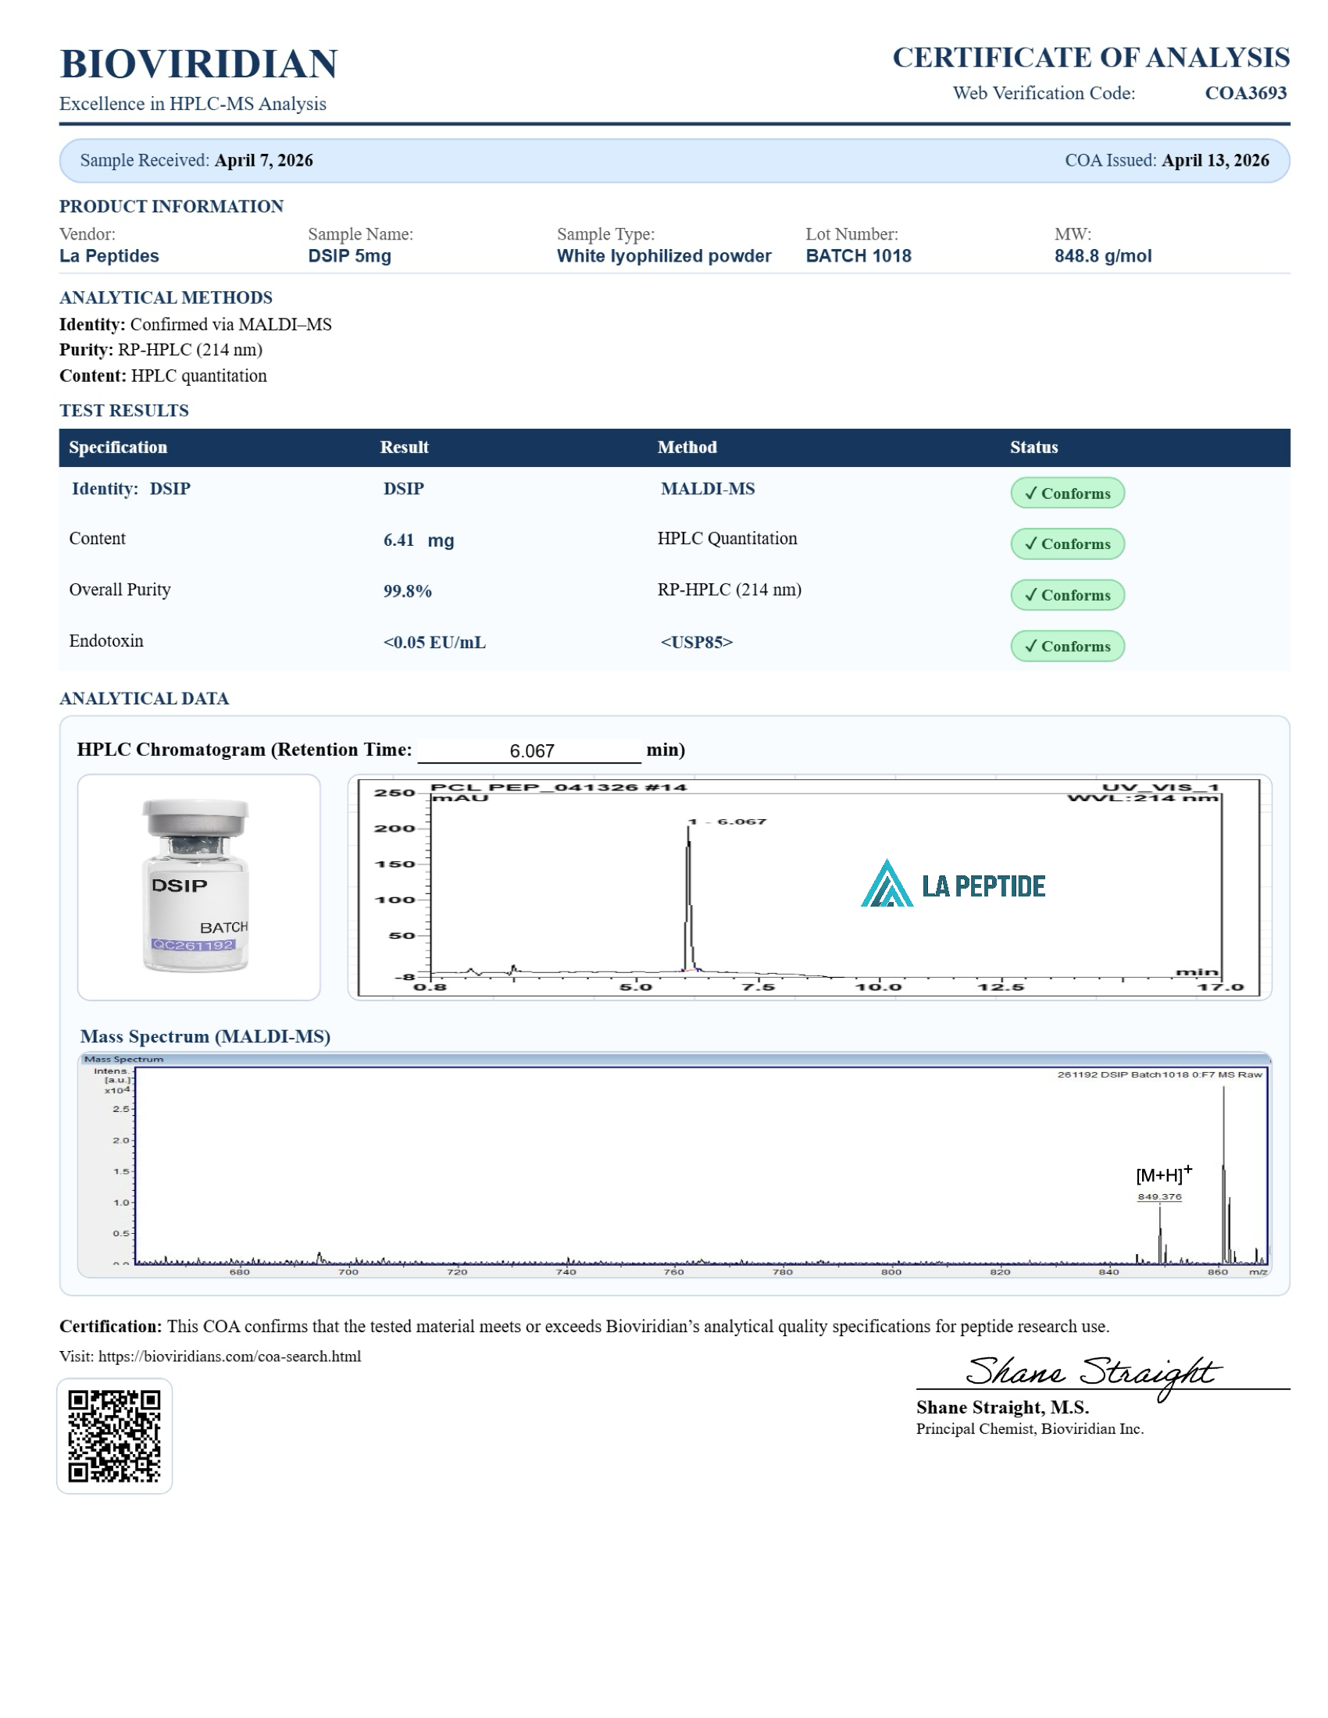
Task: Click the [M+H]+ mass peak annotation
Action: [x=1163, y=1174]
